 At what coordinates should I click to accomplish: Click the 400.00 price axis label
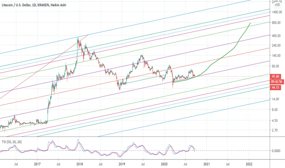coord(277,36)
